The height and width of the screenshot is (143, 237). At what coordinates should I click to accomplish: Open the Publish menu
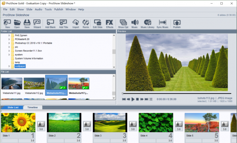click(x=59, y=9)
